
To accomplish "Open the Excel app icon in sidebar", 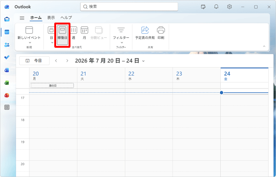I will 7,83.
